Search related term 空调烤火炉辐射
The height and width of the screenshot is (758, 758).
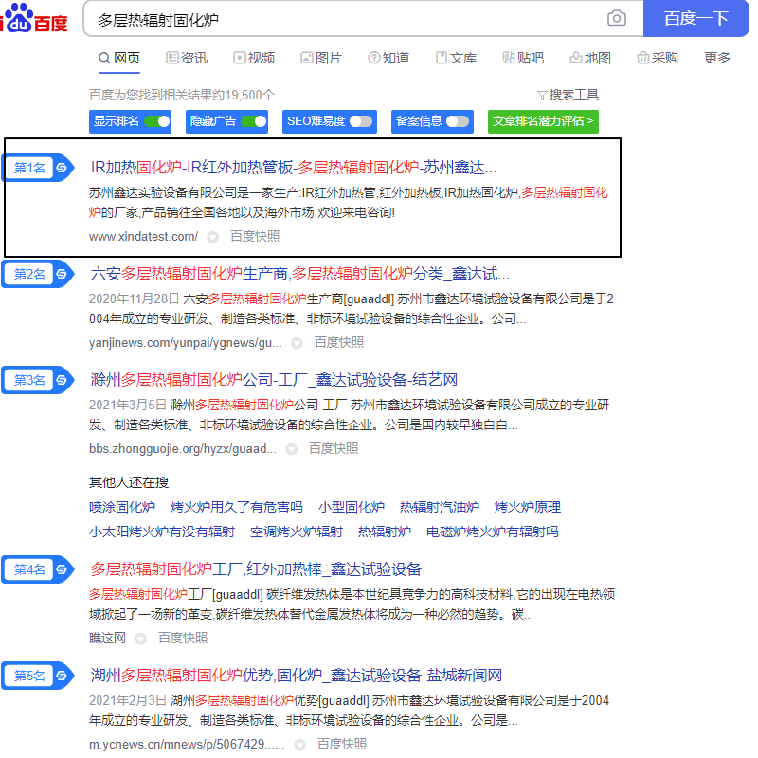[297, 532]
